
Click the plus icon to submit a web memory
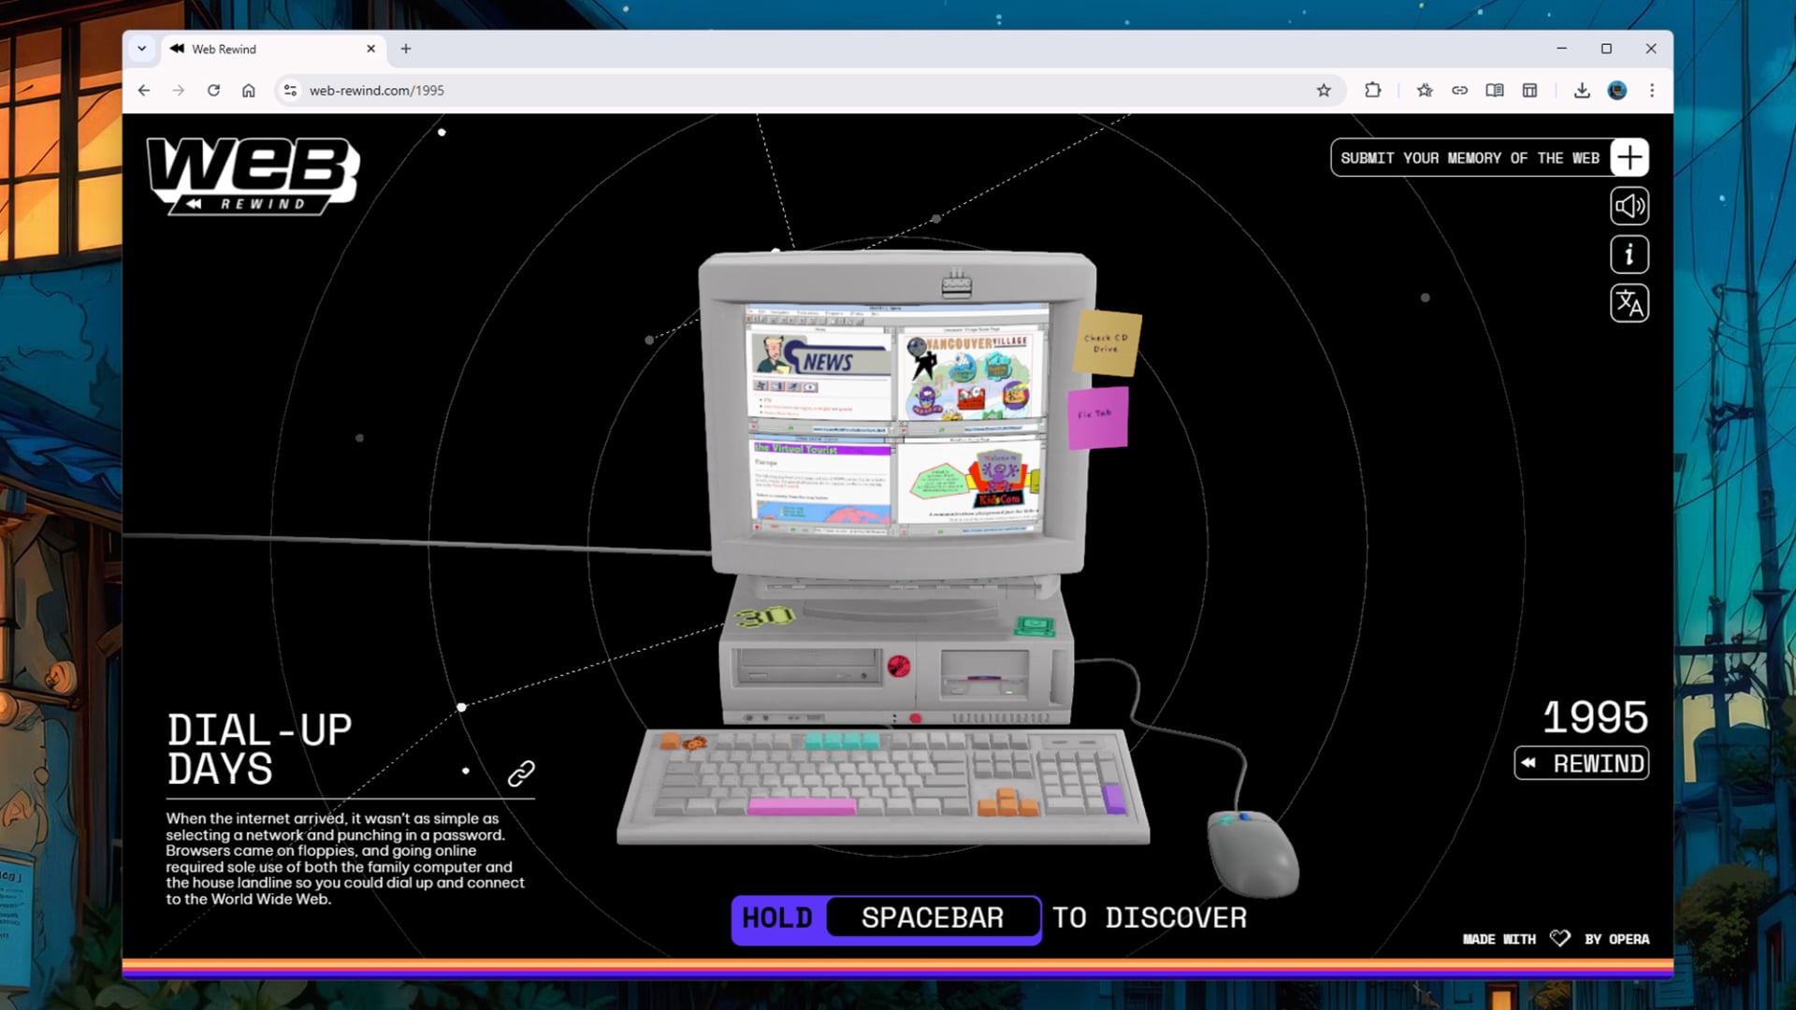(x=1629, y=157)
